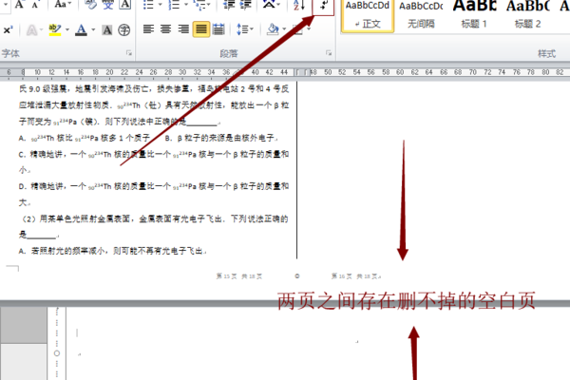Click the Sort A-Z button

(299, 5)
